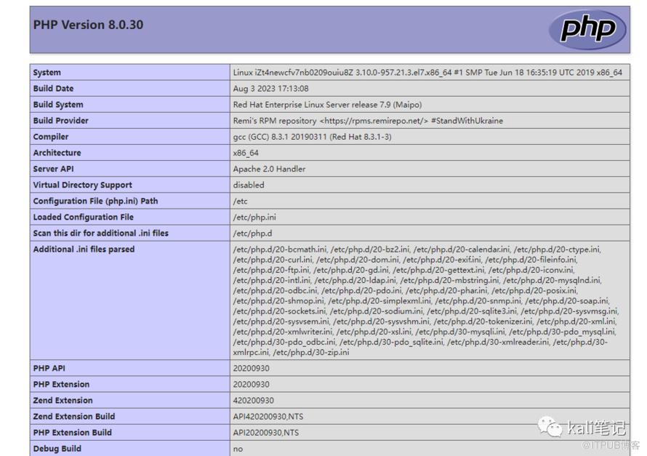Click the Build Date value Aug 3 2023
Viewport: 647px width, 456px height.
pyautogui.click(x=261, y=88)
